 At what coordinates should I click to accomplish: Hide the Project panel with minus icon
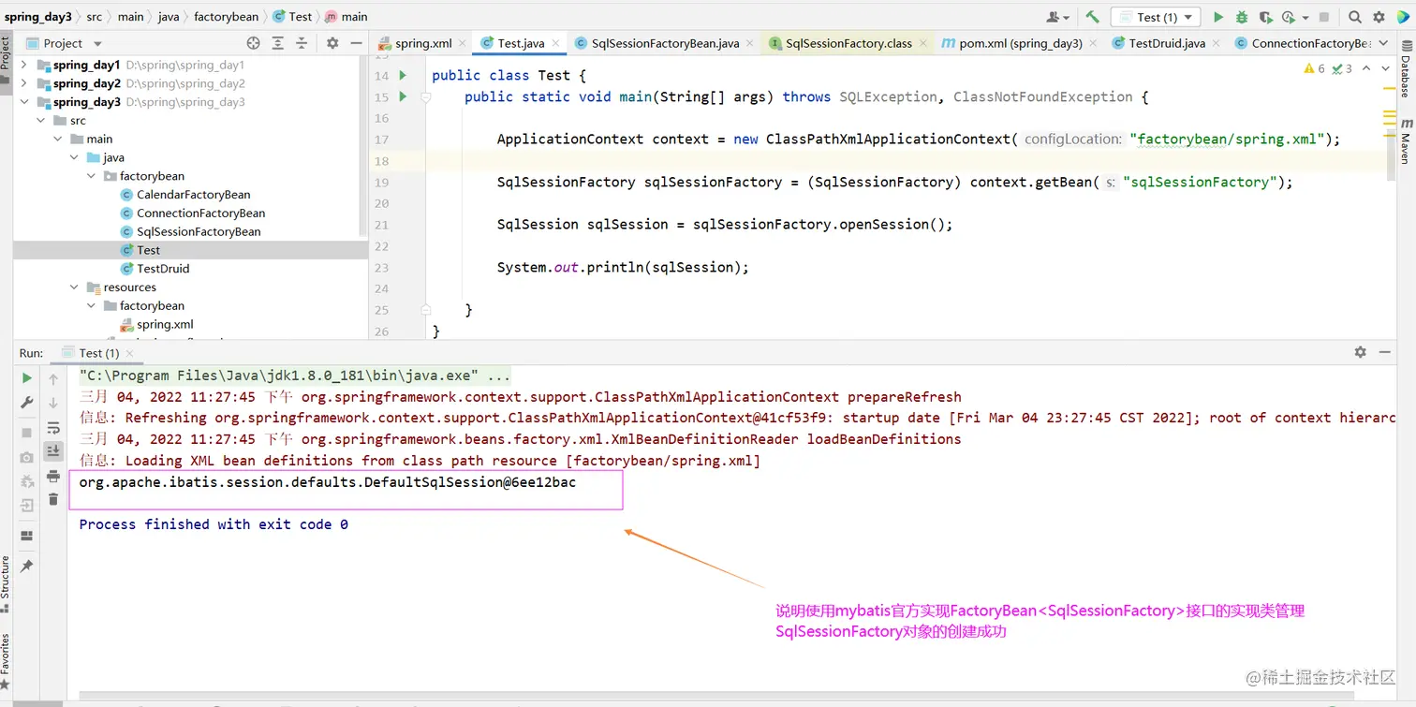(356, 43)
